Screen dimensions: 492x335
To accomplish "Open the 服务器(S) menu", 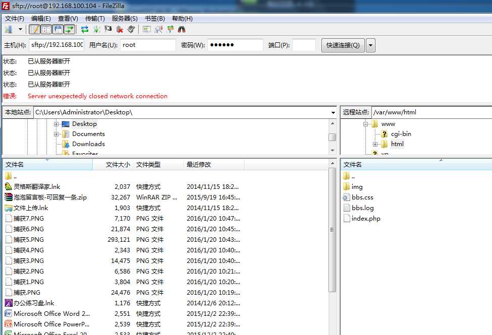I will pos(125,19).
